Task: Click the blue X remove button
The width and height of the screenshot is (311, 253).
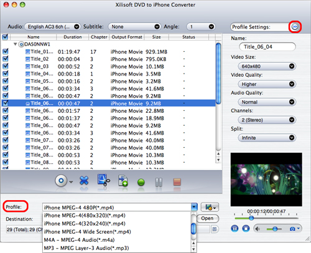Action: click(84, 181)
